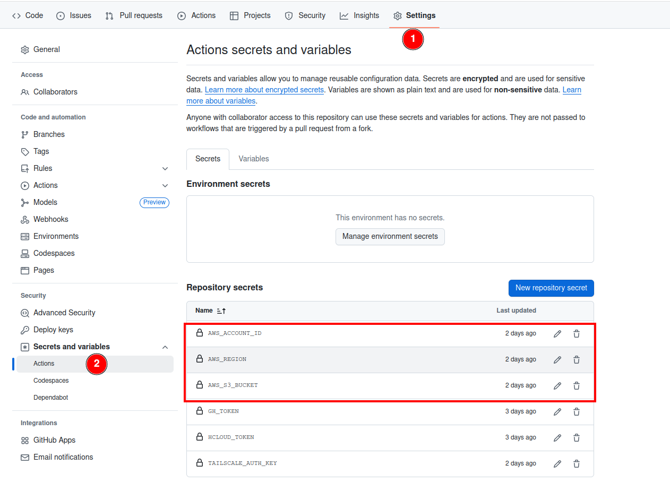Click the git branch icon beside Branches
The image size is (670, 491).
25,135
